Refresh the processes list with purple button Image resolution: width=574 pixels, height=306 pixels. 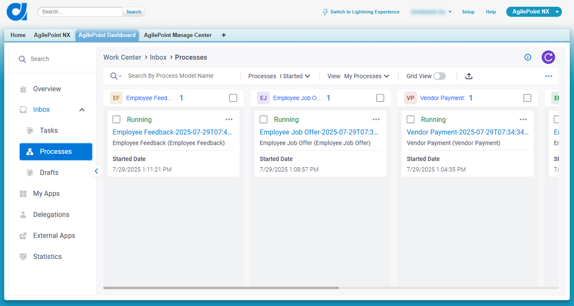point(548,57)
